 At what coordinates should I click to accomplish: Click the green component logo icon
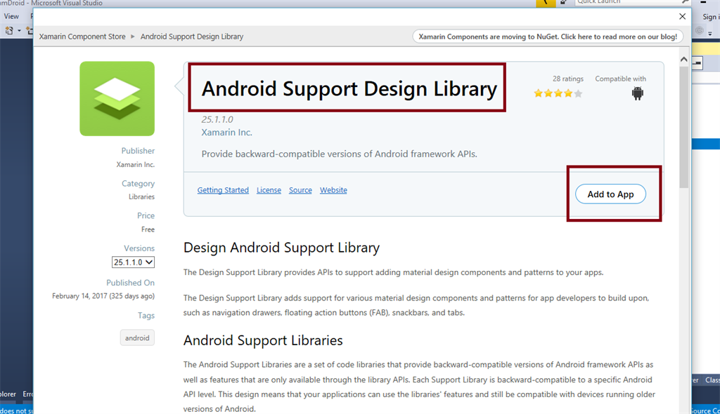(117, 98)
